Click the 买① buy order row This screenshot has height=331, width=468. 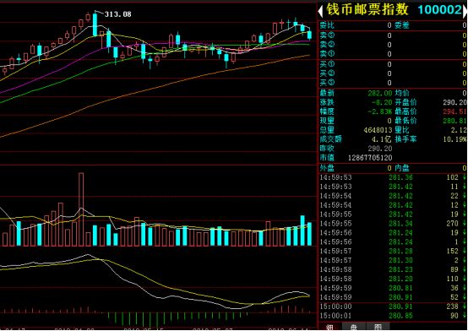pyautogui.click(x=393, y=64)
